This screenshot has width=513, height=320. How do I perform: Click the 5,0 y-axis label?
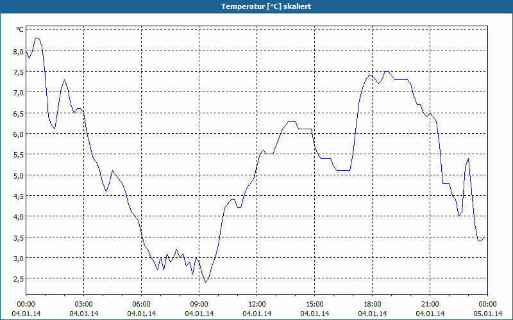click(x=19, y=175)
